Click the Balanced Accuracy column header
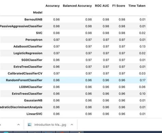The width and height of the screenshot is (162, 133). pos(77,6)
